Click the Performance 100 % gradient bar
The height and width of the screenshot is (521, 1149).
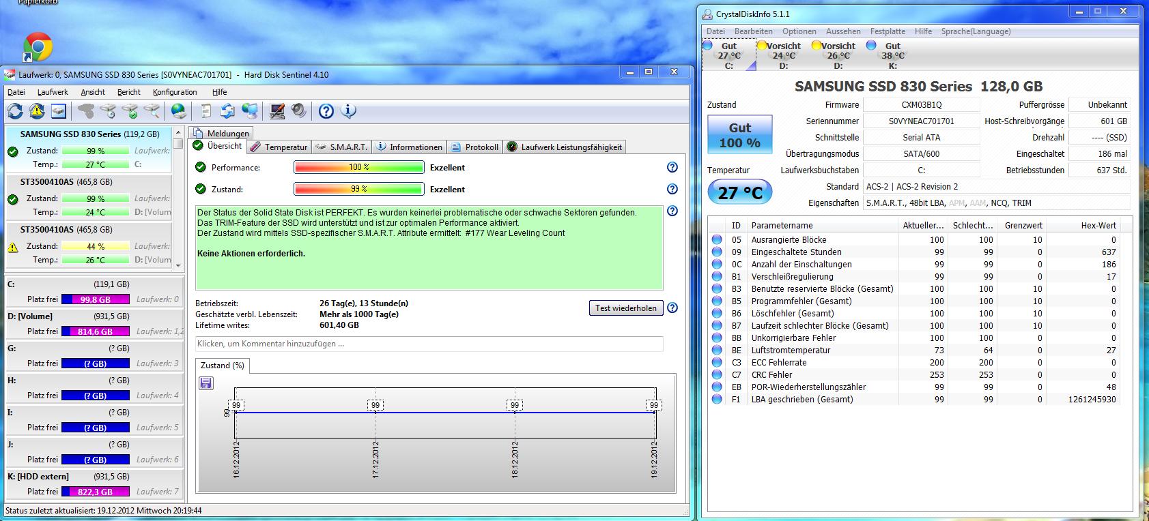(x=359, y=168)
